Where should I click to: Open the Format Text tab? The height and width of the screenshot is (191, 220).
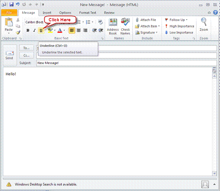pos(87,13)
